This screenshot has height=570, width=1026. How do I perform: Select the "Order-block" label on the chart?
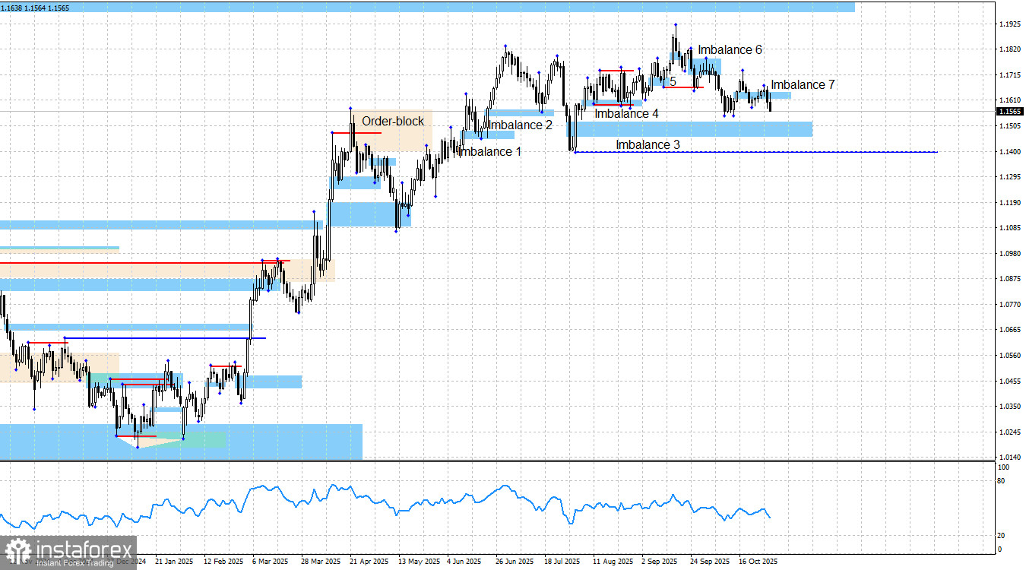(x=393, y=121)
